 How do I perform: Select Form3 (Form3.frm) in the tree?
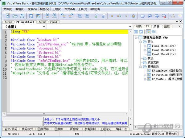click(x=164, y=54)
